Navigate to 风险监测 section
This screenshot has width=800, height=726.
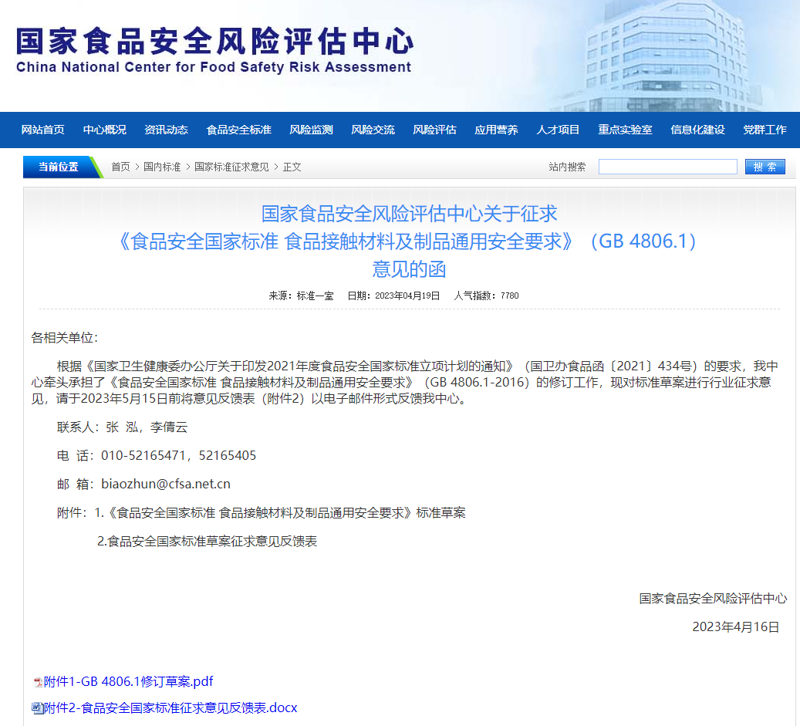click(x=311, y=130)
